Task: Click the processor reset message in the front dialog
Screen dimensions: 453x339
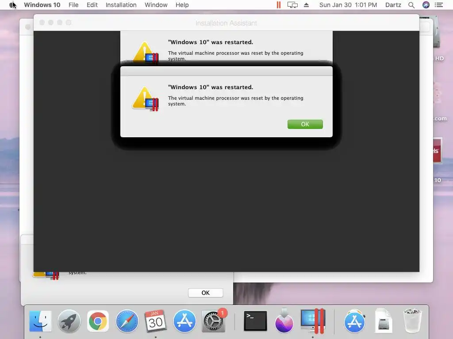Action: click(x=235, y=101)
